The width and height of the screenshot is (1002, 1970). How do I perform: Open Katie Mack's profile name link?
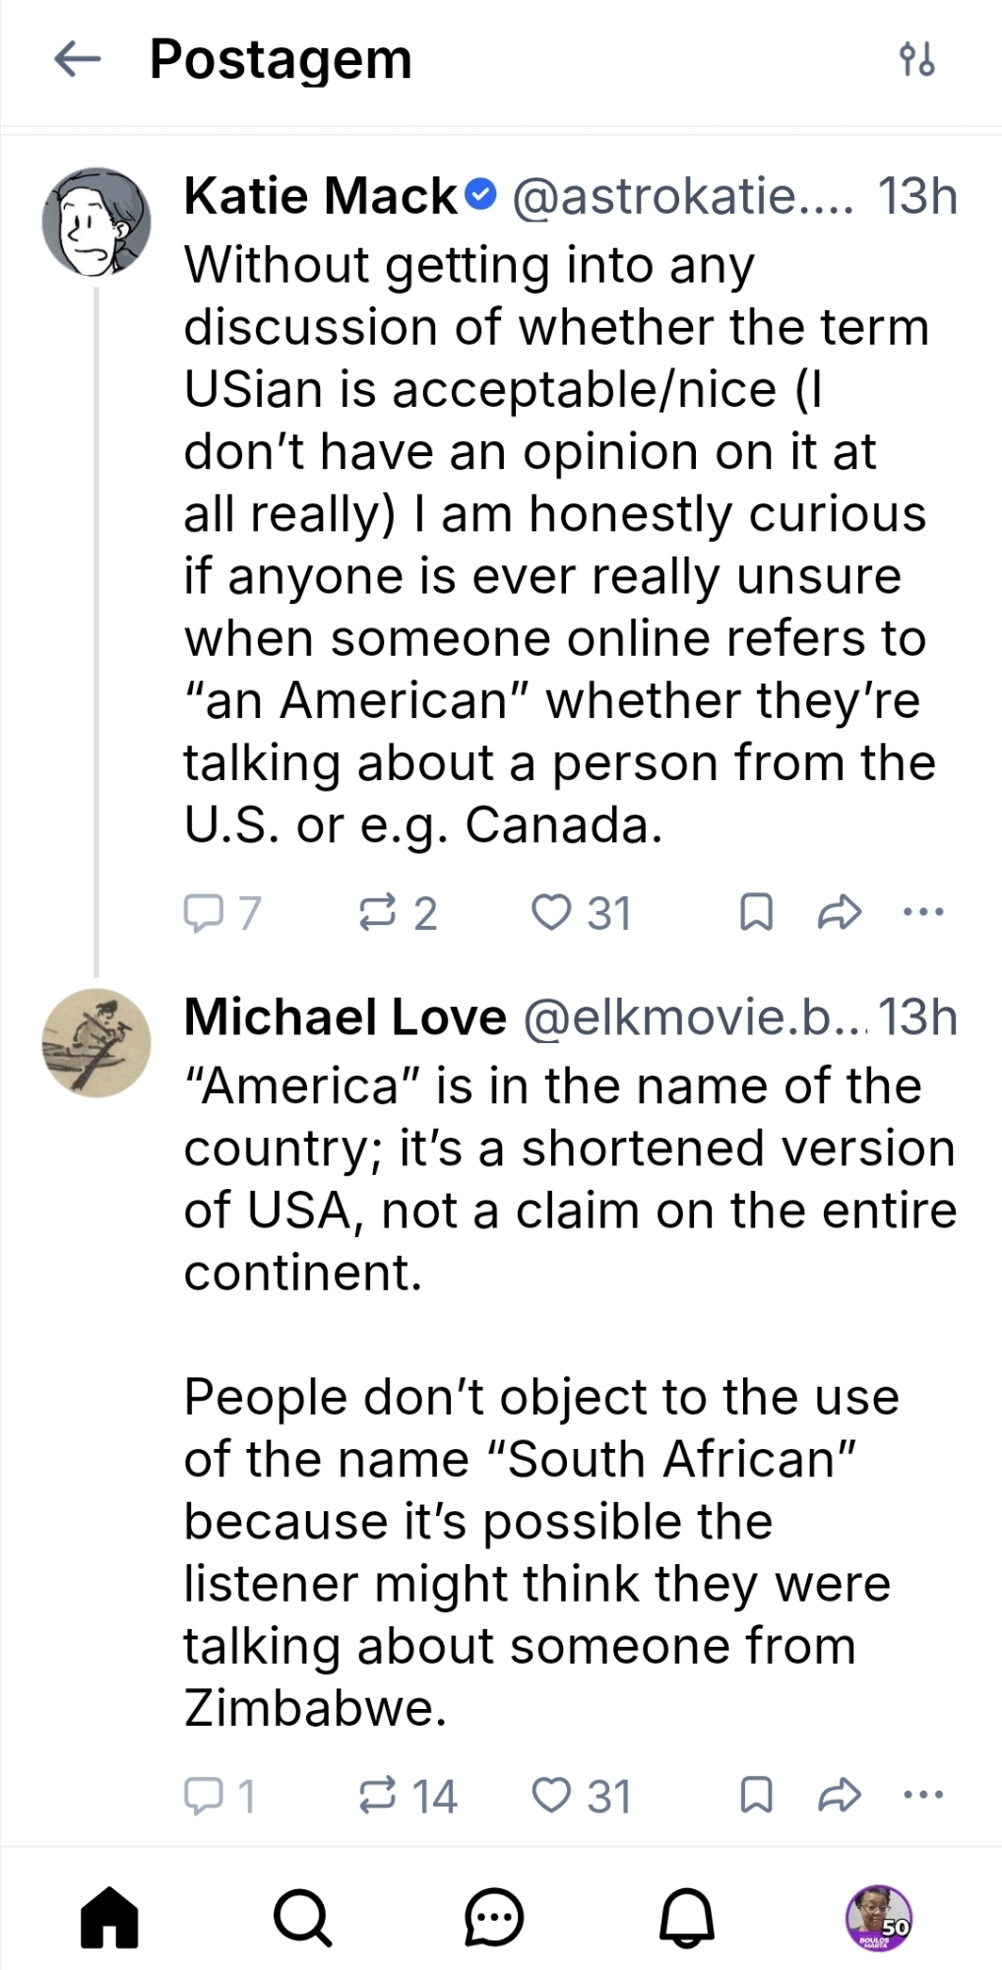click(320, 195)
